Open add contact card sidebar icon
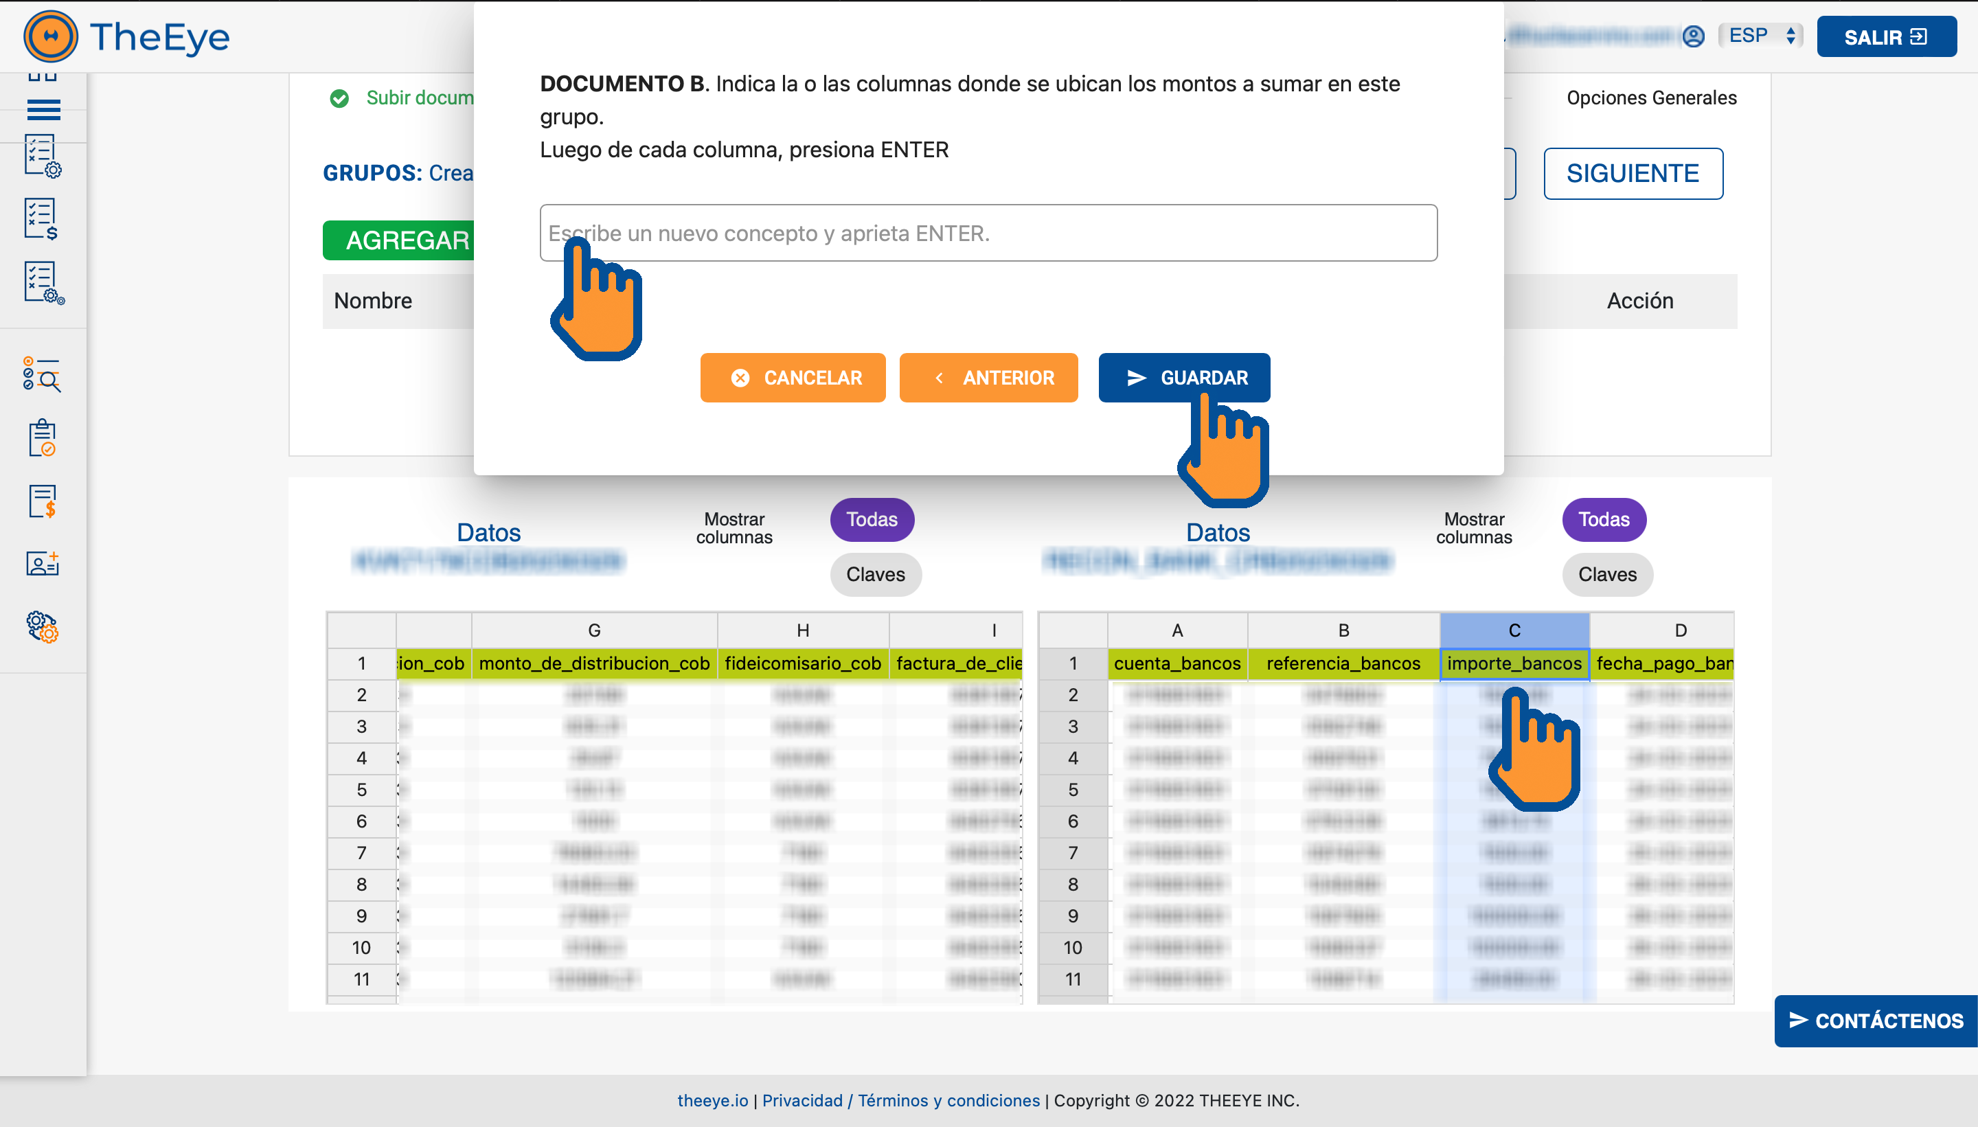Image resolution: width=1978 pixels, height=1127 pixels. coord(43,563)
